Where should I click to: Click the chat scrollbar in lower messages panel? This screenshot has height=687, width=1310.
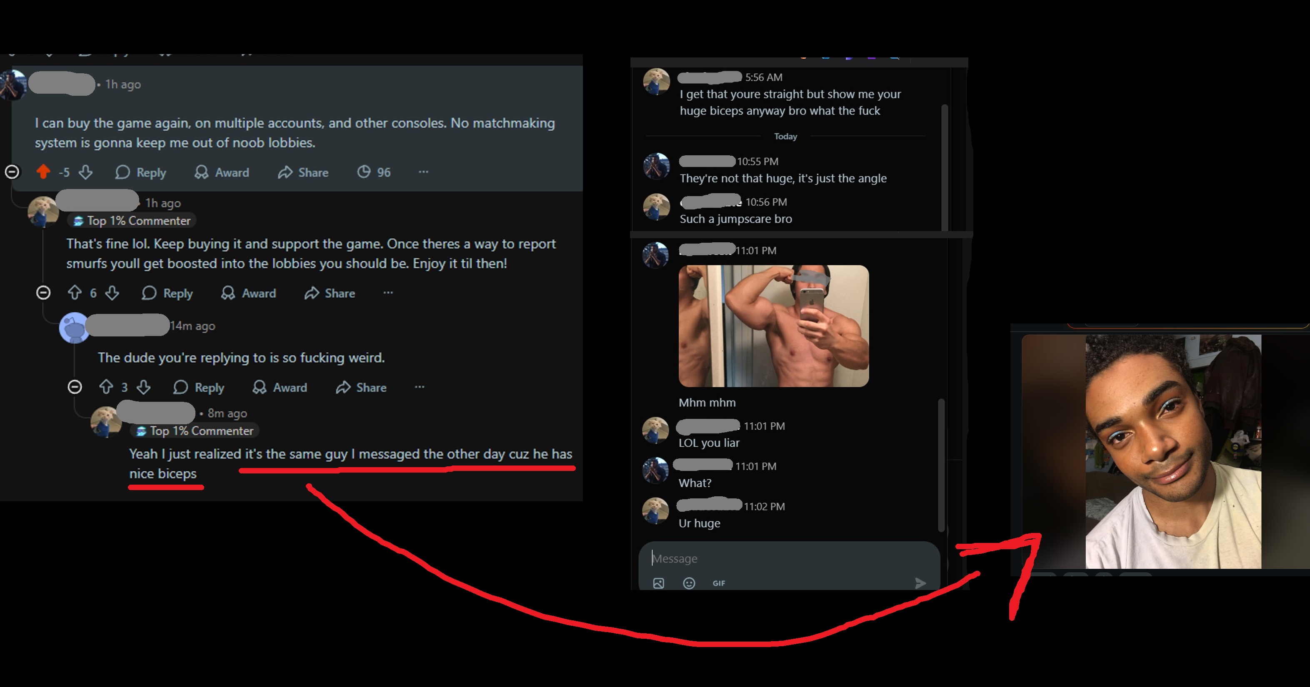941,465
